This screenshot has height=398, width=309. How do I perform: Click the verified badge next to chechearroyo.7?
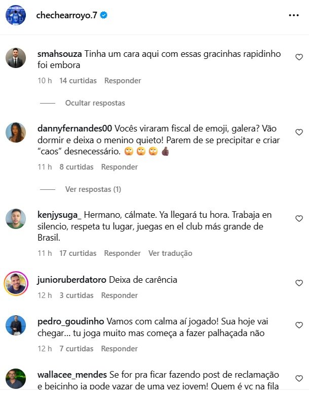pyautogui.click(x=103, y=15)
